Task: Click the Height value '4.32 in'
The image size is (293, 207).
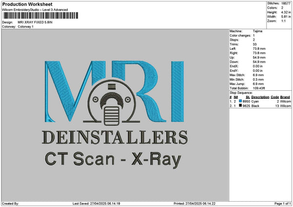Action: tap(286, 12)
